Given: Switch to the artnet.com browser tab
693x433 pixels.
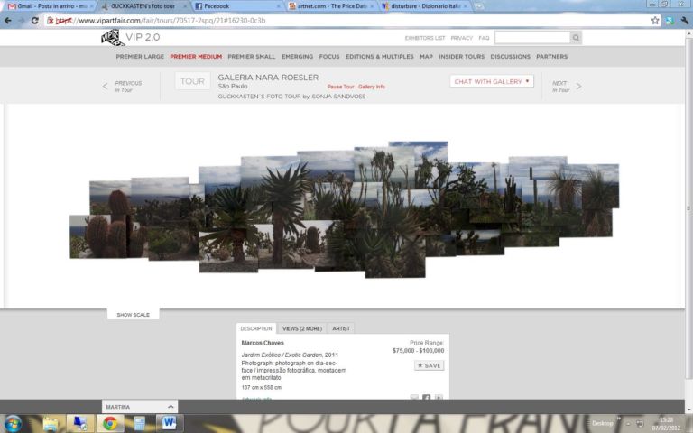Looking at the screenshot, I should pos(331,6).
